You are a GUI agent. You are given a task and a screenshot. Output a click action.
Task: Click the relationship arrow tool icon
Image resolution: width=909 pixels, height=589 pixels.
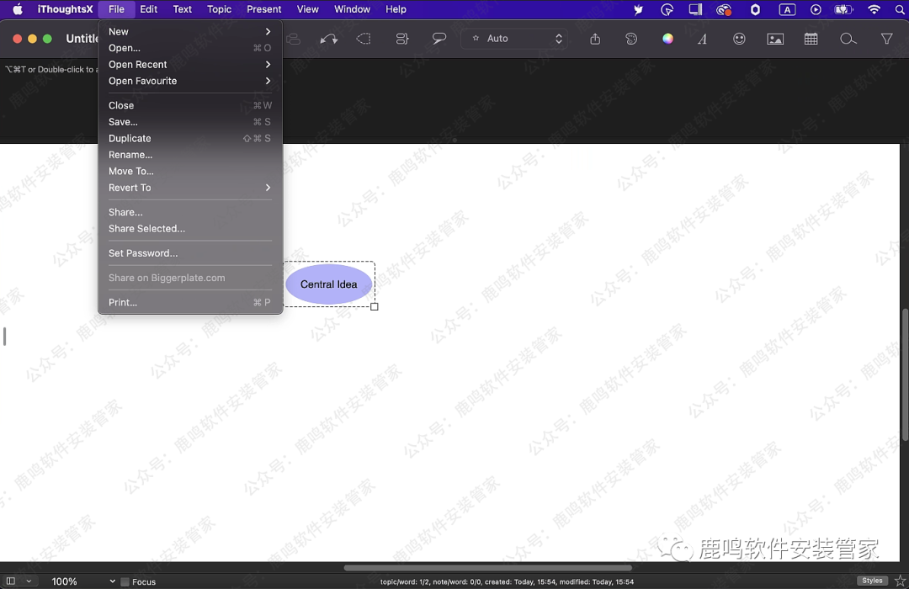point(329,39)
